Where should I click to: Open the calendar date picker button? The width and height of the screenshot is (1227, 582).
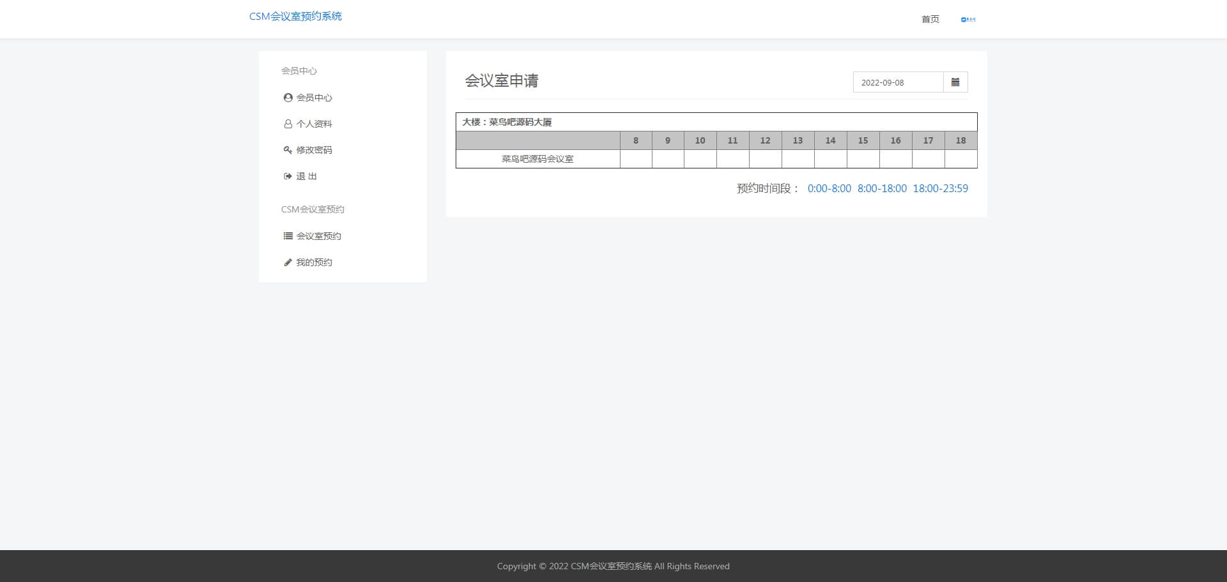coord(955,82)
